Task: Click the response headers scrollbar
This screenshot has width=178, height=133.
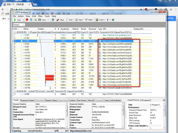Action: 123,115
